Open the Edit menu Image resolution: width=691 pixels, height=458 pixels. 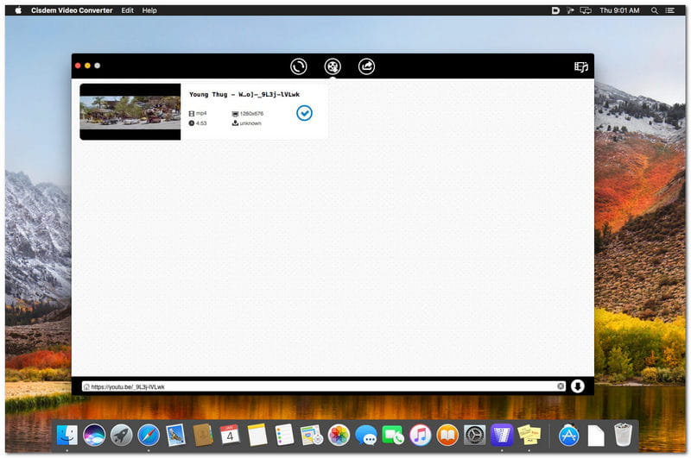[127, 10]
